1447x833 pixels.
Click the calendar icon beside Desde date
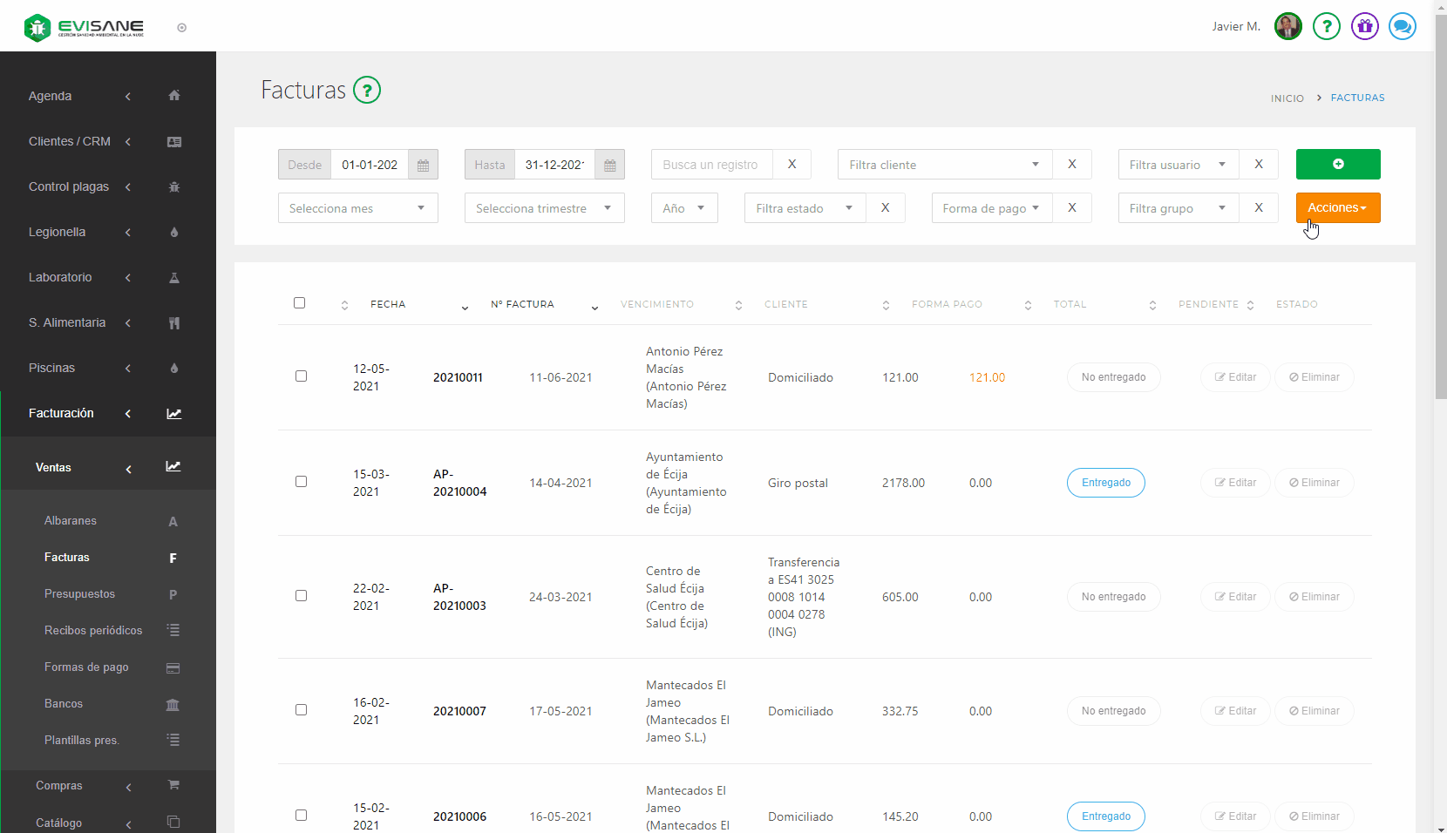(x=423, y=165)
